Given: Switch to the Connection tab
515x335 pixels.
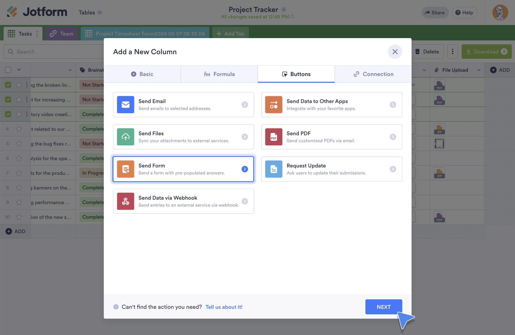Looking at the screenshot, I should (x=373, y=74).
